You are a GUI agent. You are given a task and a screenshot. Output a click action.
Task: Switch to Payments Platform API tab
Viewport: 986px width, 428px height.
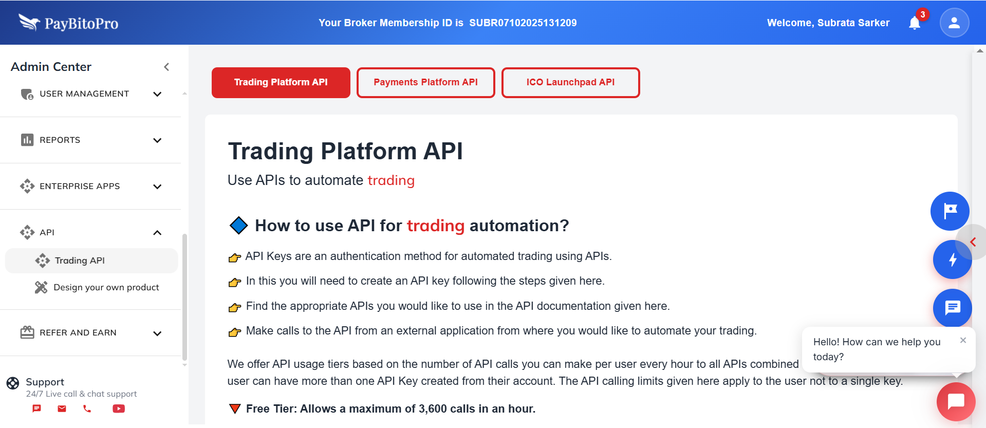(426, 82)
